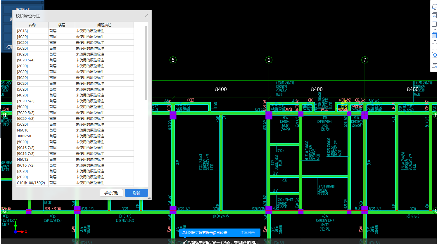The image size is (437, 244).
Task: Select the C10@100/150(2) row
Action: (75, 183)
